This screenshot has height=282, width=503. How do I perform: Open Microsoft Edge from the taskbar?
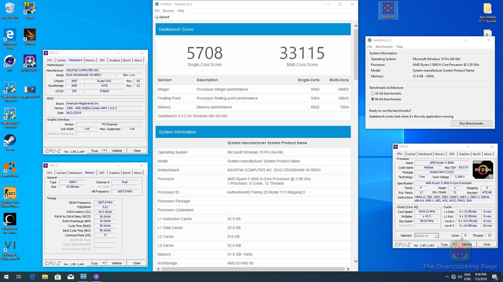click(x=32, y=277)
